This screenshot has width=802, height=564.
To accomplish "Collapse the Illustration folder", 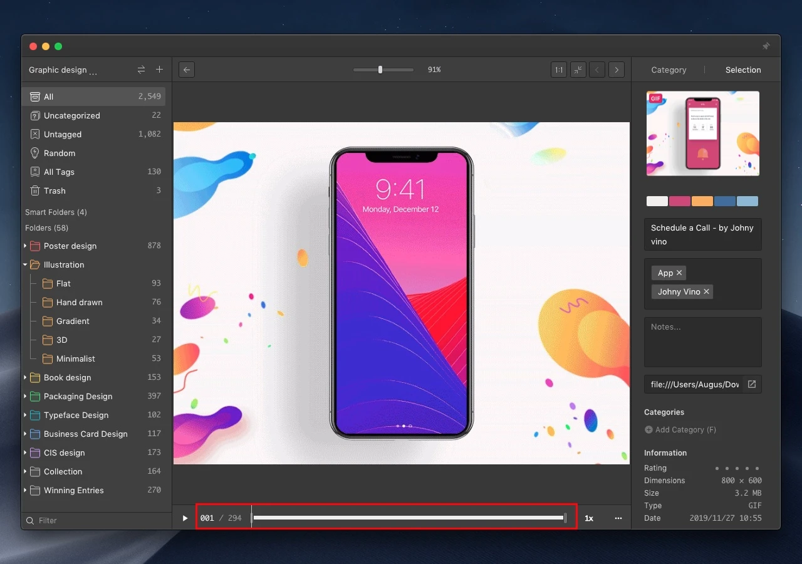I will tap(26, 264).
